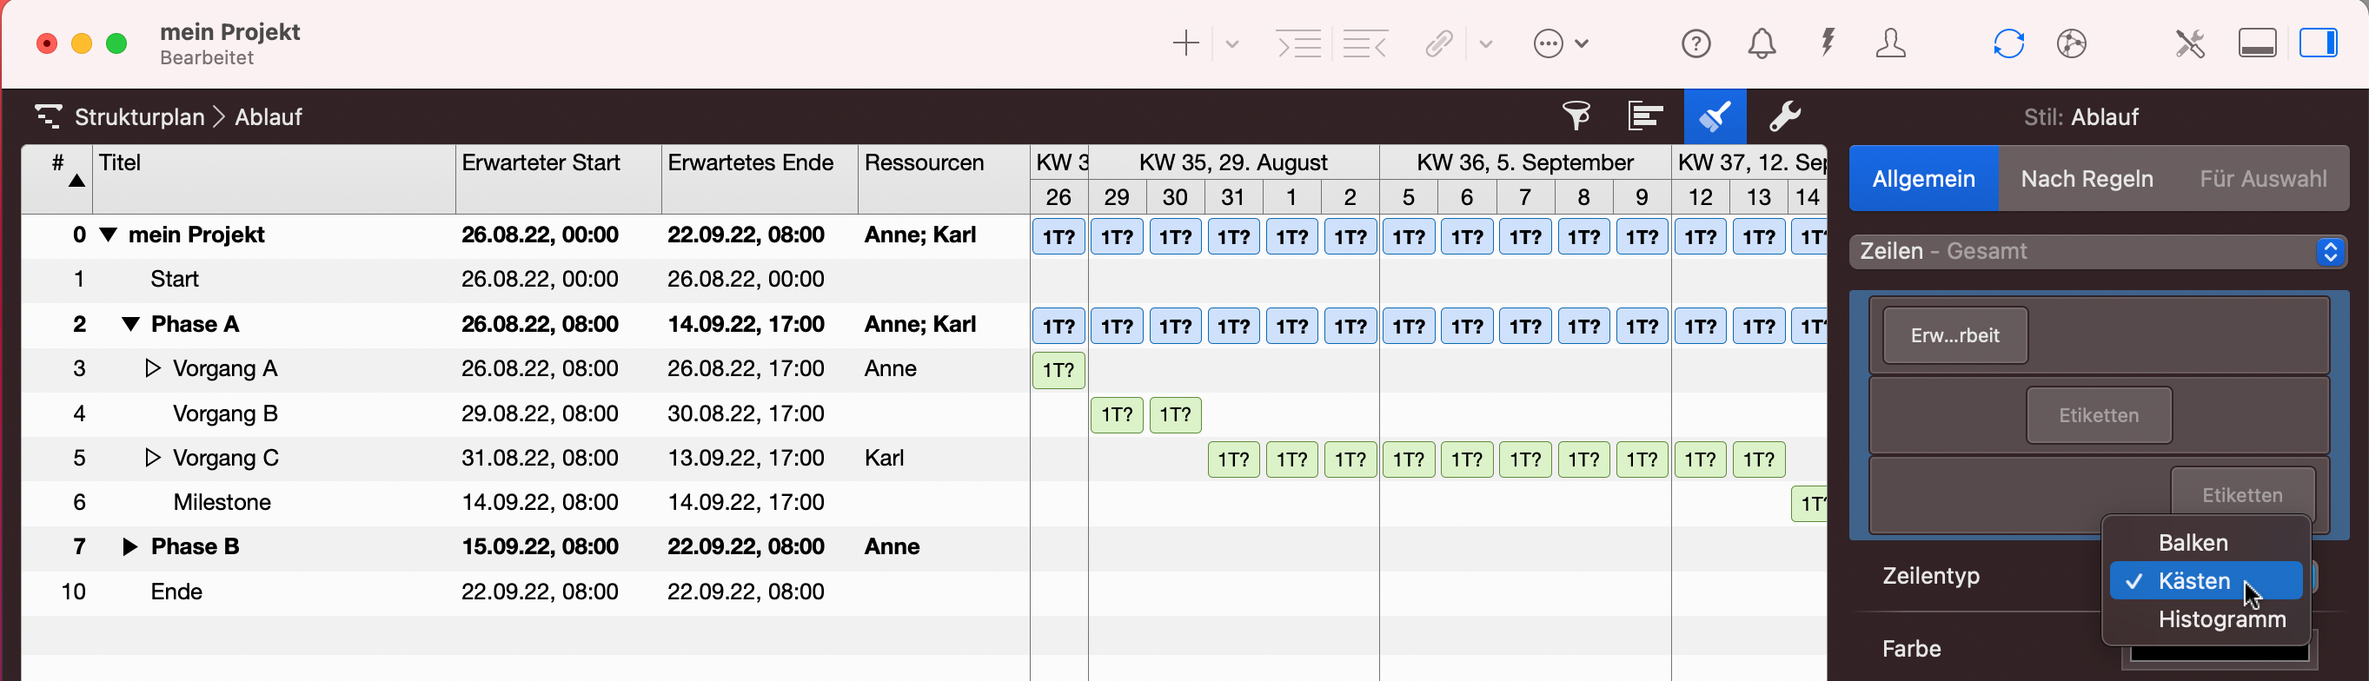
Task: Click the outdent toolbar icon
Action: (x=1364, y=43)
